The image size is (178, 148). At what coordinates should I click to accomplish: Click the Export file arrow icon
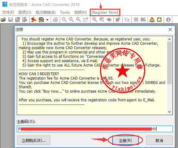[25, 20]
